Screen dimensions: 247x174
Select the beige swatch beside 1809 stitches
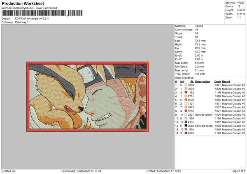tap(186, 85)
